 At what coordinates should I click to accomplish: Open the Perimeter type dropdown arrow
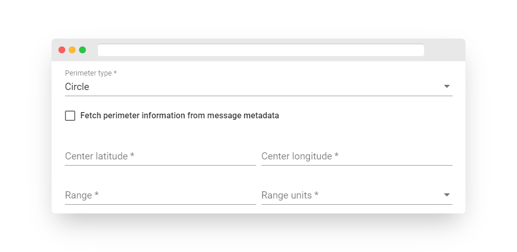click(447, 86)
